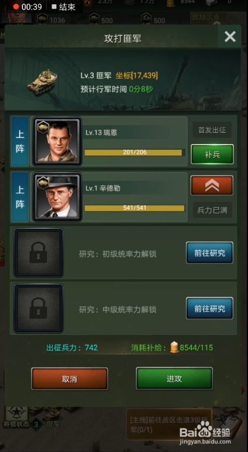Click the locked slot for 初级统率力
This screenshot has height=452, width=248.
click(x=39, y=252)
